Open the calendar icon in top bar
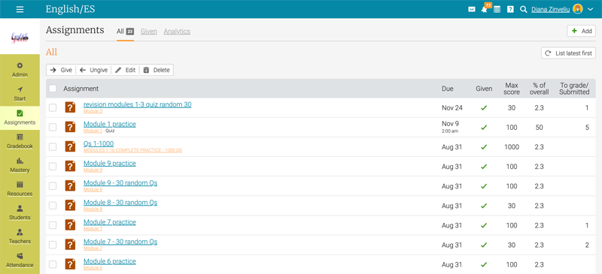Viewport: 602px width, 274px height. pos(497,10)
